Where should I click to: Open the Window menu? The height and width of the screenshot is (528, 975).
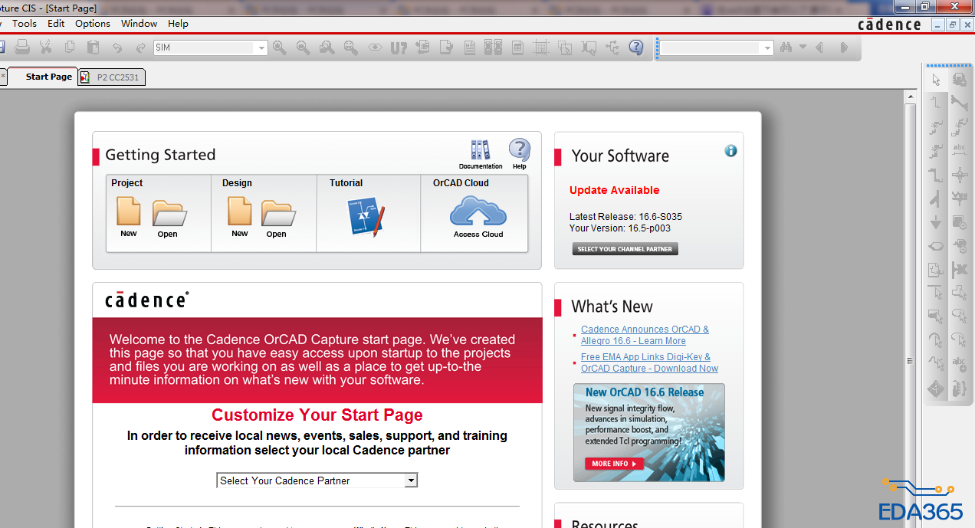pyautogui.click(x=139, y=24)
